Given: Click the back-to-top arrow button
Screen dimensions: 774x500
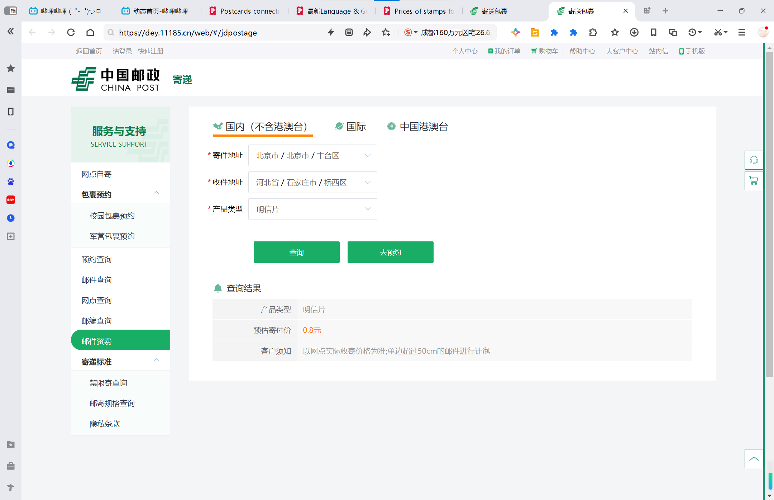Looking at the screenshot, I should tap(754, 458).
